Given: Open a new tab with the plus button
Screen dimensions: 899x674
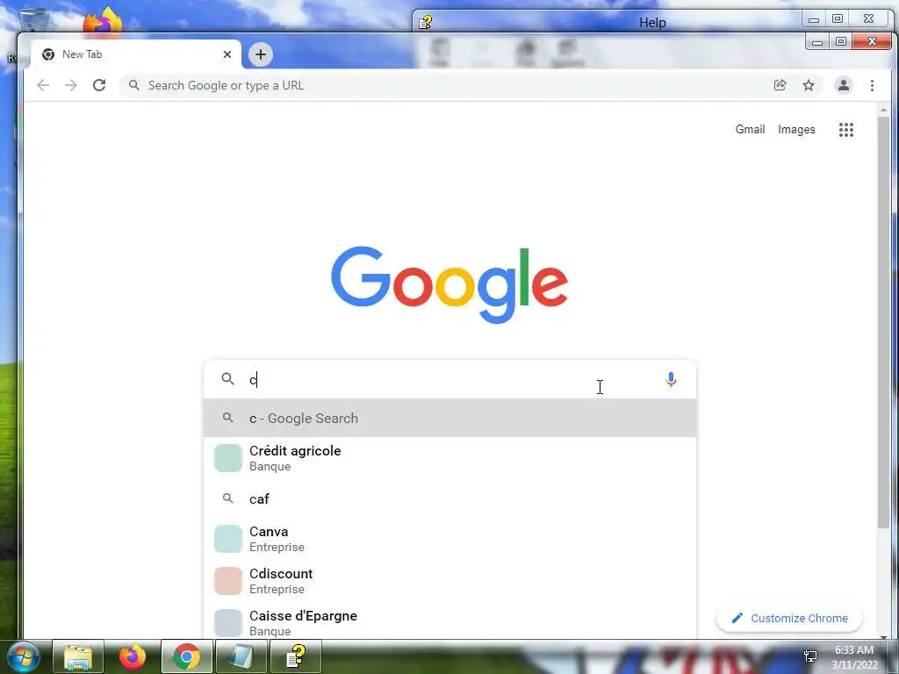Looking at the screenshot, I should point(260,54).
